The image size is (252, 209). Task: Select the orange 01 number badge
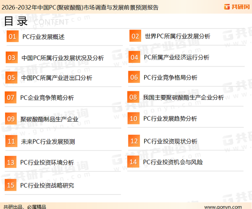(12, 36)
